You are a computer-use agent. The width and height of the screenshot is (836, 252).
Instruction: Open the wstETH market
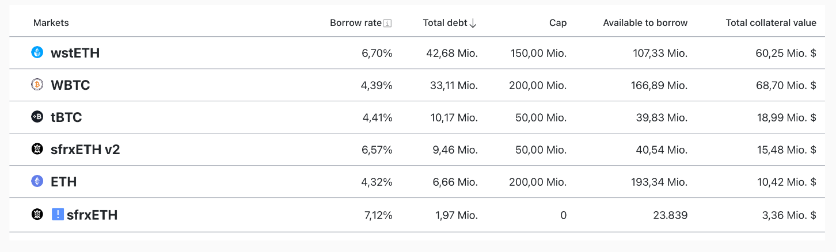click(417, 53)
